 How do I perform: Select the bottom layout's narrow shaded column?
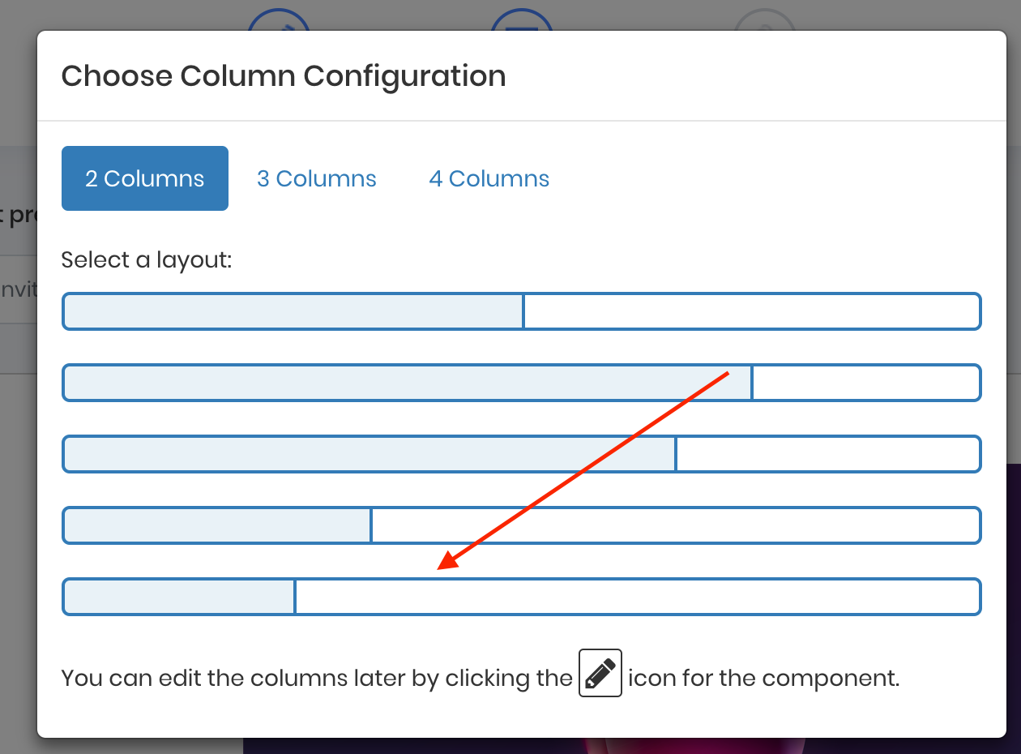(x=179, y=597)
